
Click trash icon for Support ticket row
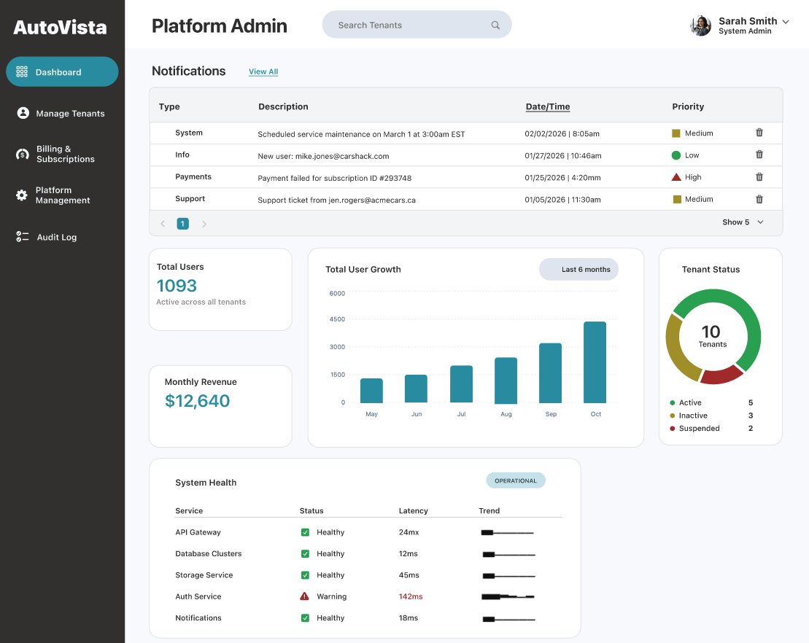(x=759, y=199)
